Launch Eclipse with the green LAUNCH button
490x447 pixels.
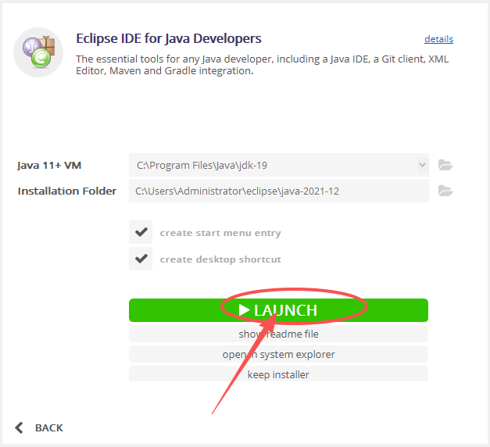click(278, 310)
